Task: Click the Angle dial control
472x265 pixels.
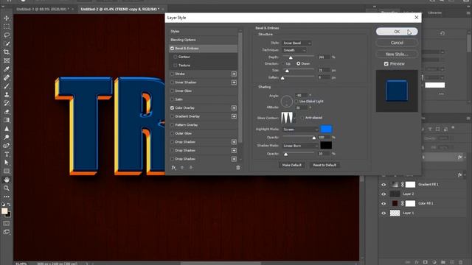Action: pyautogui.click(x=287, y=102)
